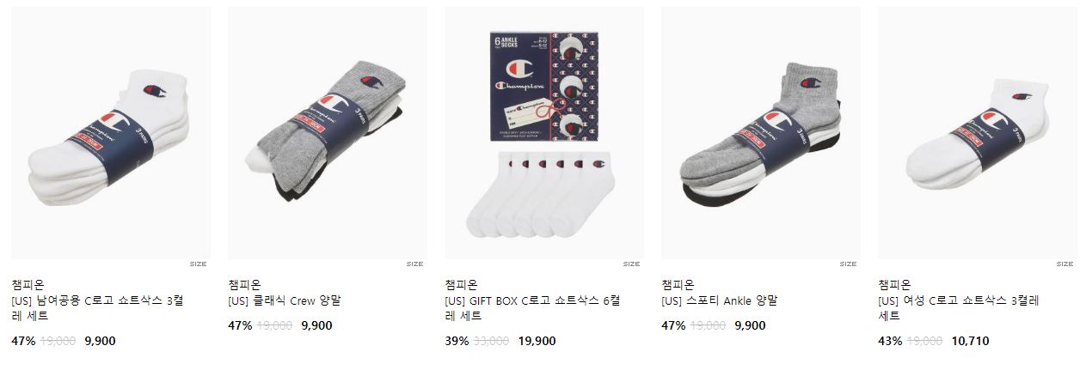Click SIZE label under the first product

[x=199, y=264]
